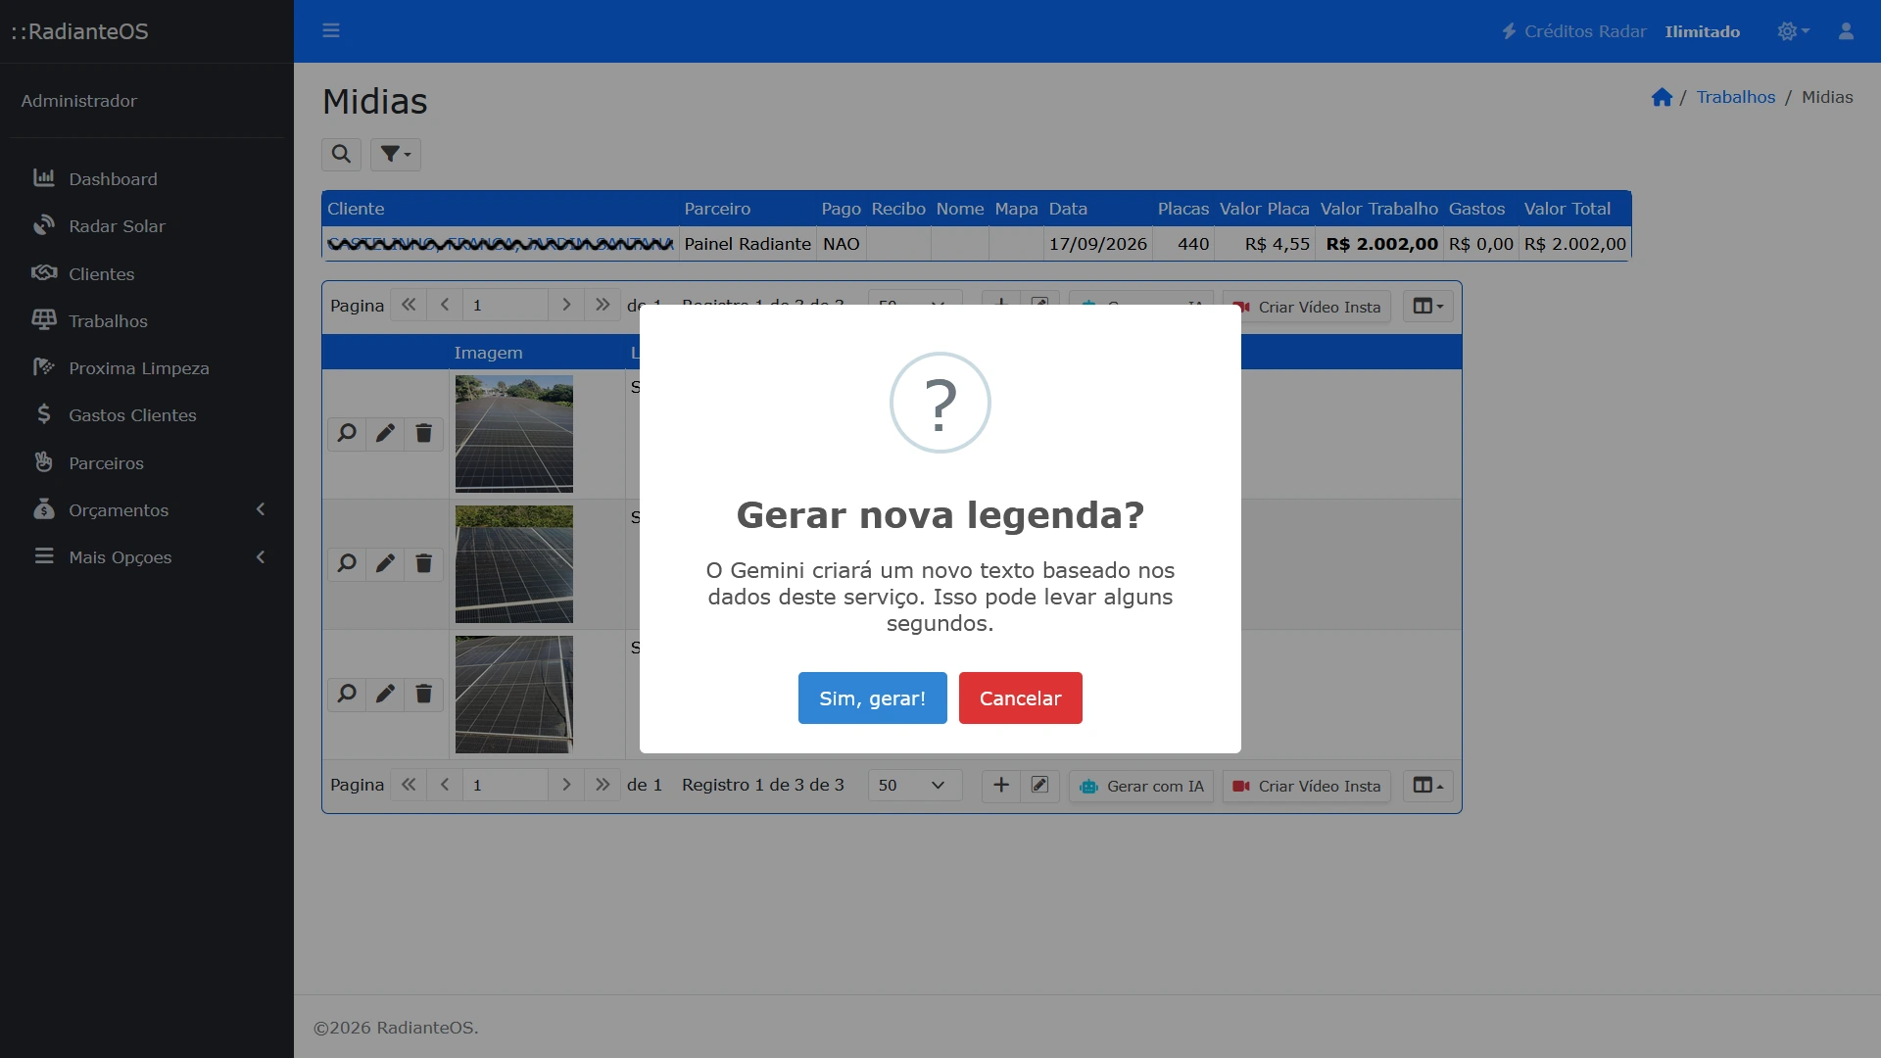Edit third image row with pencil icon

(385, 694)
